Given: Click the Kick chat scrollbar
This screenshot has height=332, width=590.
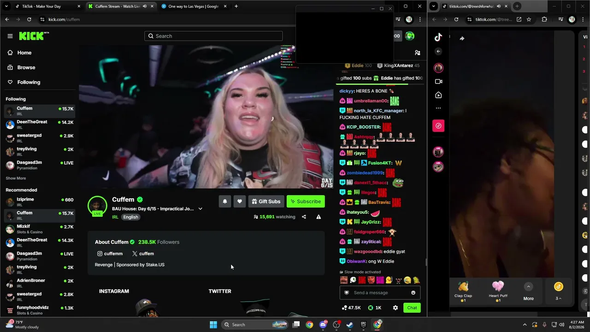Looking at the screenshot, I should [x=426, y=262].
